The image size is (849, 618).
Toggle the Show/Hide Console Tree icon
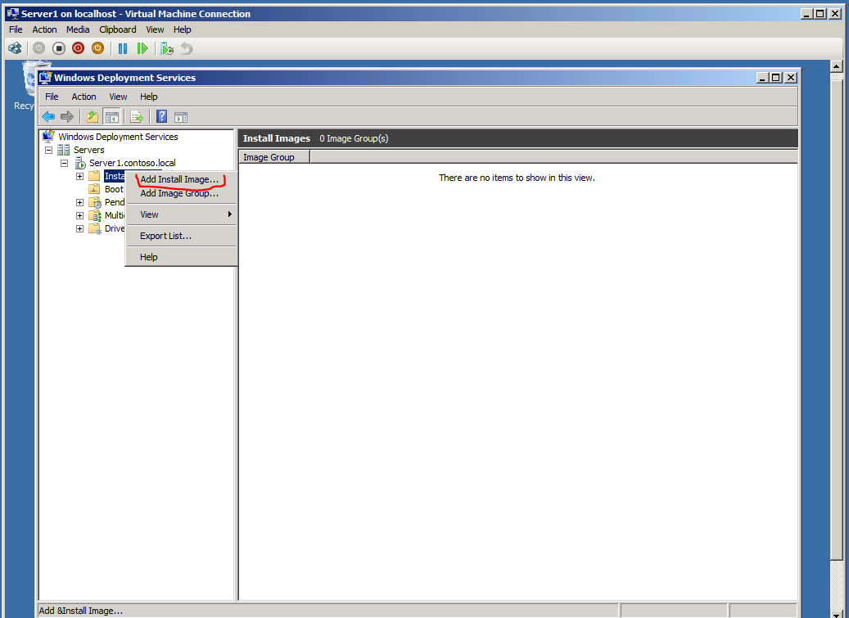111,116
